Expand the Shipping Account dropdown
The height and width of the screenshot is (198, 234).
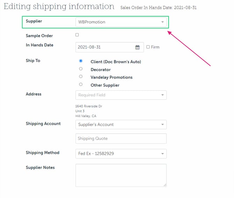162,124
